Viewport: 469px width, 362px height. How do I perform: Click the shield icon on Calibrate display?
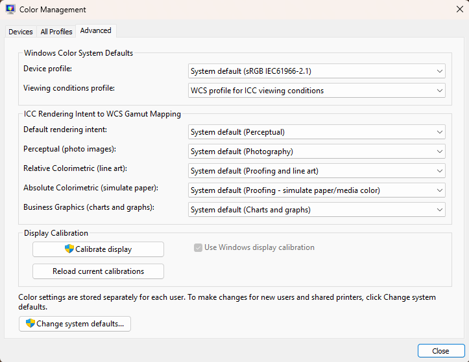point(69,249)
